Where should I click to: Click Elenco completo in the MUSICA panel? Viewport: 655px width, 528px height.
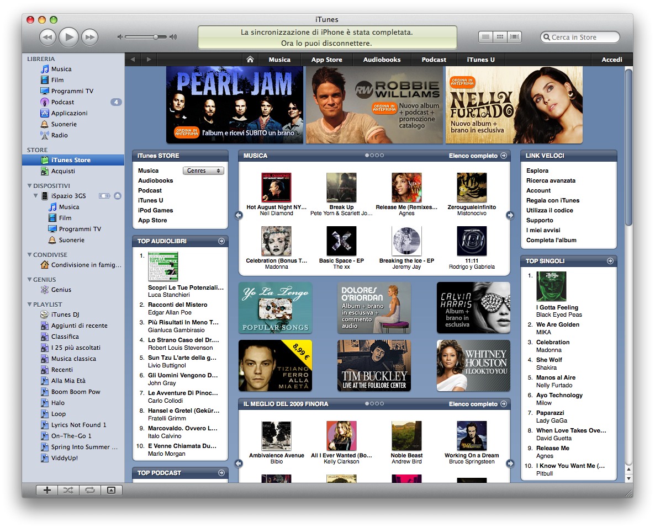coord(478,156)
